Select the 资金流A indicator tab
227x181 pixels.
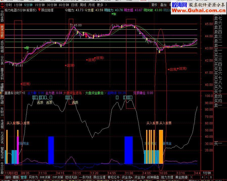coord(127,177)
